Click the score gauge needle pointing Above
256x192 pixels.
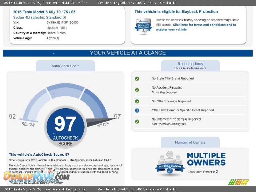coord(100,122)
